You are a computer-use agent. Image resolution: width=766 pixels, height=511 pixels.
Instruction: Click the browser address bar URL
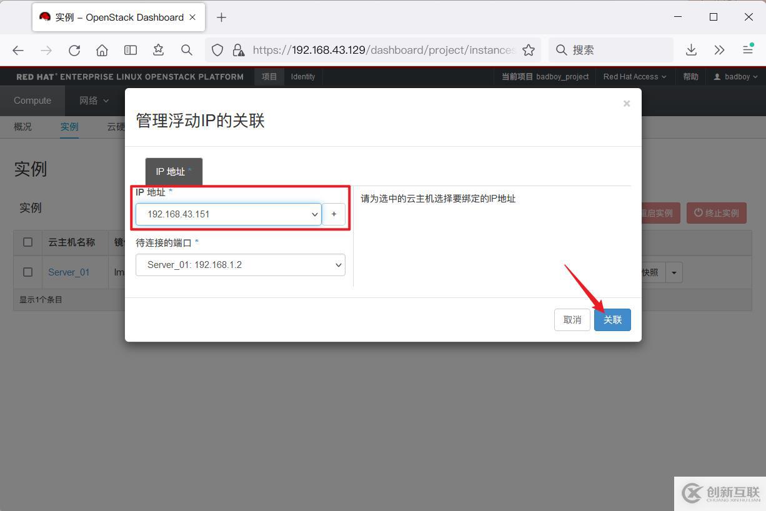click(x=384, y=50)
